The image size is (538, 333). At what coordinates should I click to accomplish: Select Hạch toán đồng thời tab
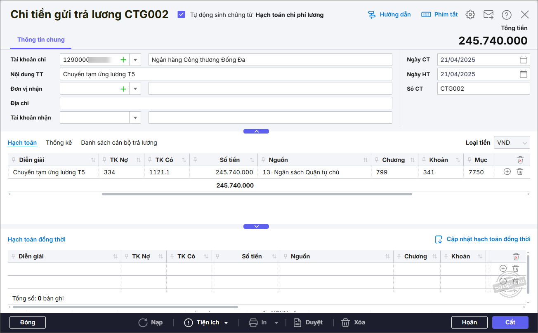(37, 239)
